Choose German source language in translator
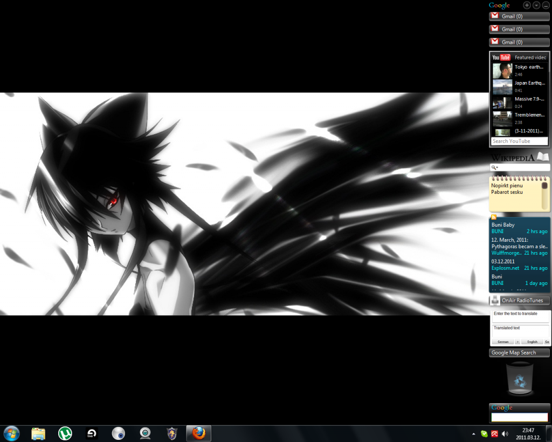 503,342
